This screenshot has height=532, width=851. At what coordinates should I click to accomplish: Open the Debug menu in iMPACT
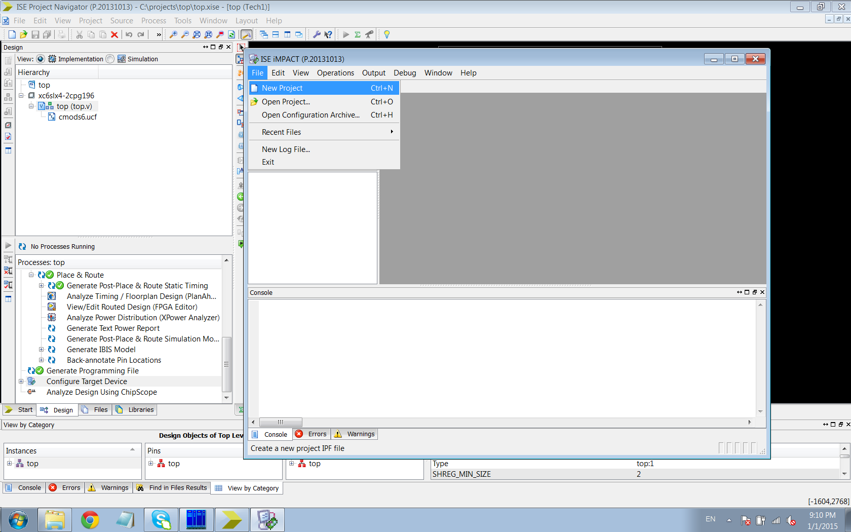(405, 73)
